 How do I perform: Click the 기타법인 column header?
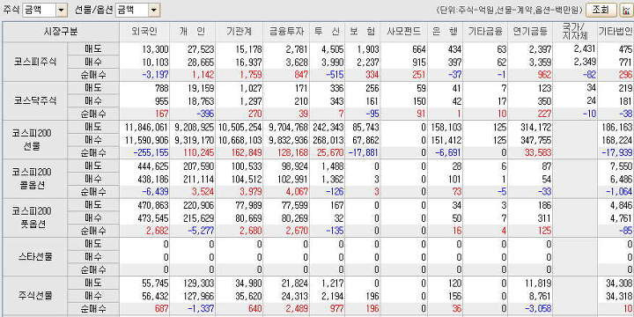tap(616, 32)
